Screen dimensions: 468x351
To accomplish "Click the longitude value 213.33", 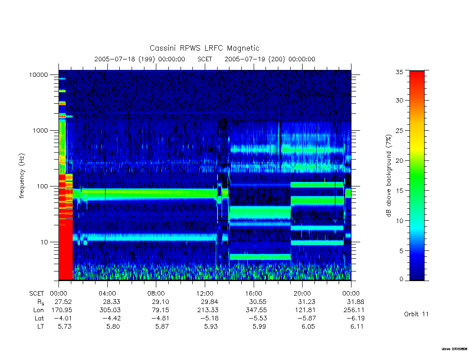I will 208,310.
